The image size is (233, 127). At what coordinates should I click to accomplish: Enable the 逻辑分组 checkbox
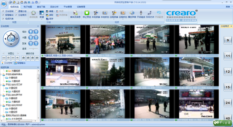(16, 11)
